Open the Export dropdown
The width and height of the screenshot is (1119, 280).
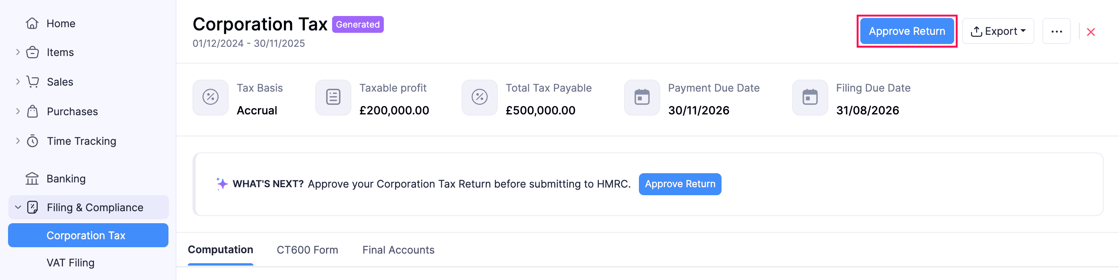pyautogui.click(x=998, y=31)
